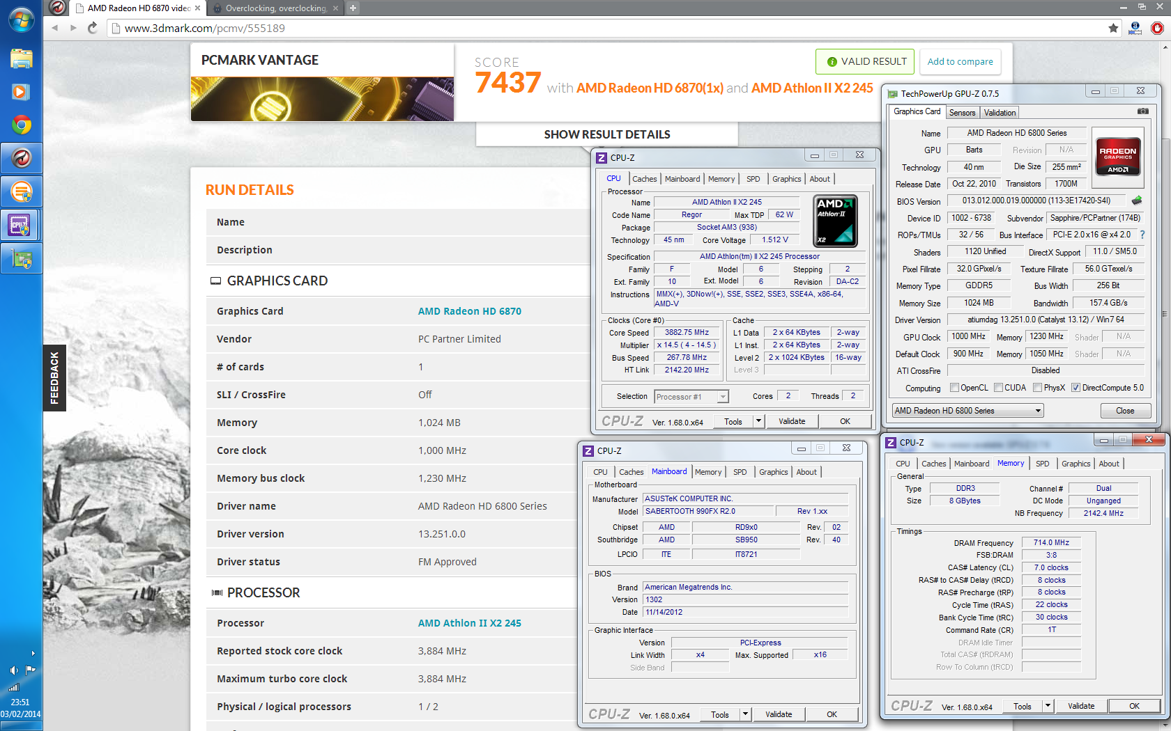This screenshot has width=1171, height=731.
Task: Open the GPU selection dropdown in GPU-Z
Action: 967,411
